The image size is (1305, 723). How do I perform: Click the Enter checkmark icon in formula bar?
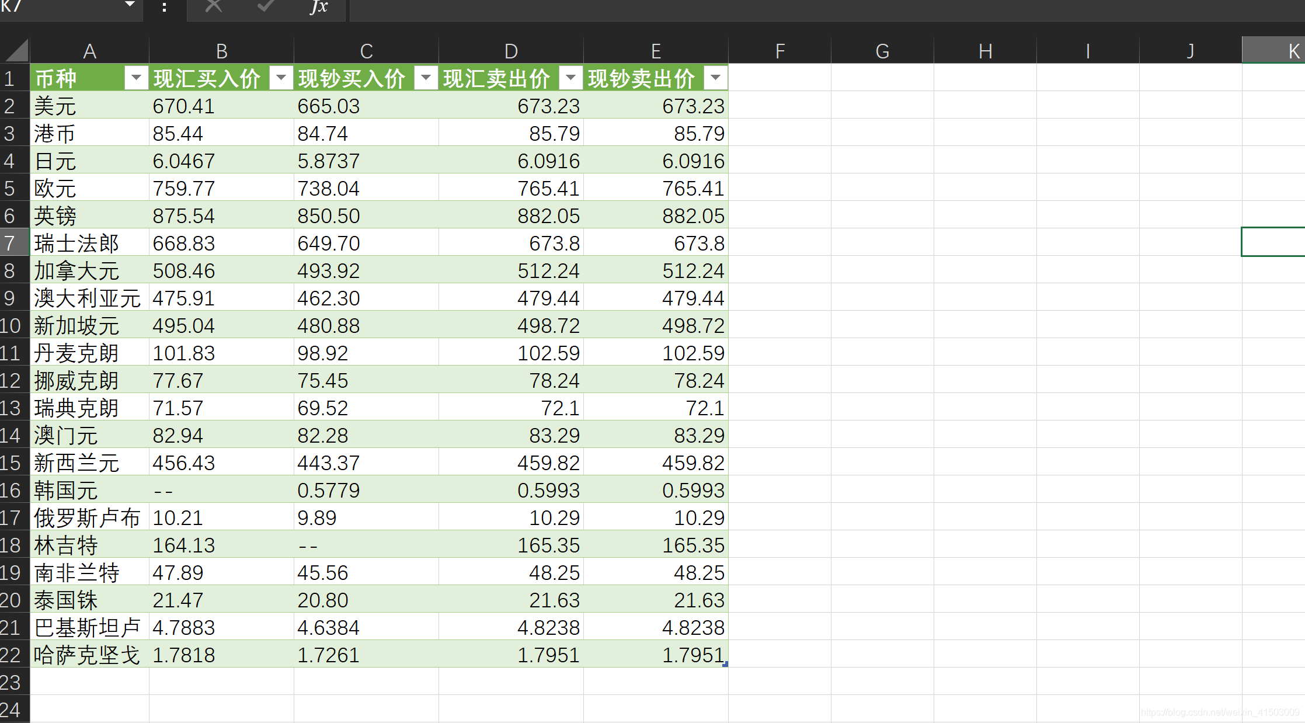266,6
